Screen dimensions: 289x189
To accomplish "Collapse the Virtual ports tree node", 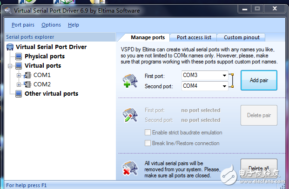I will pyautogui.click(x=10, y=66).
